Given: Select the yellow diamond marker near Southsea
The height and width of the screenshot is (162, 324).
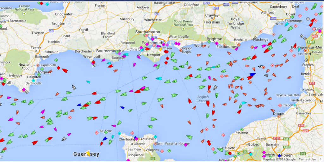Looking at the screenshot, I should pyautogui.click(x=160, y=49).
